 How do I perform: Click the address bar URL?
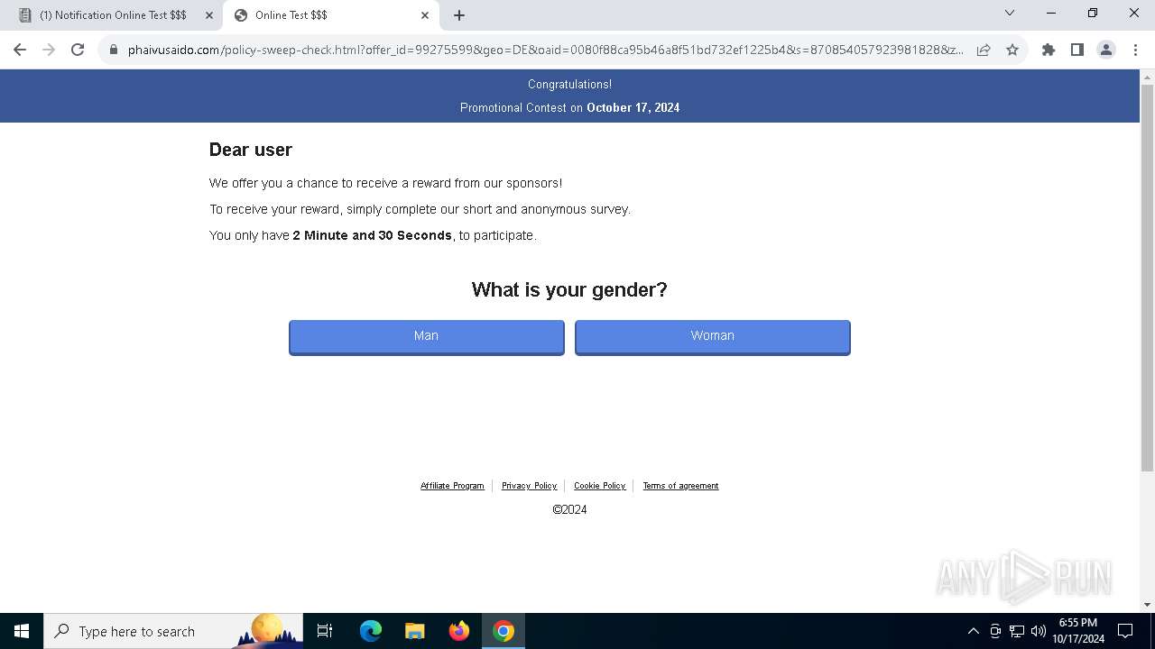[545, 50]
